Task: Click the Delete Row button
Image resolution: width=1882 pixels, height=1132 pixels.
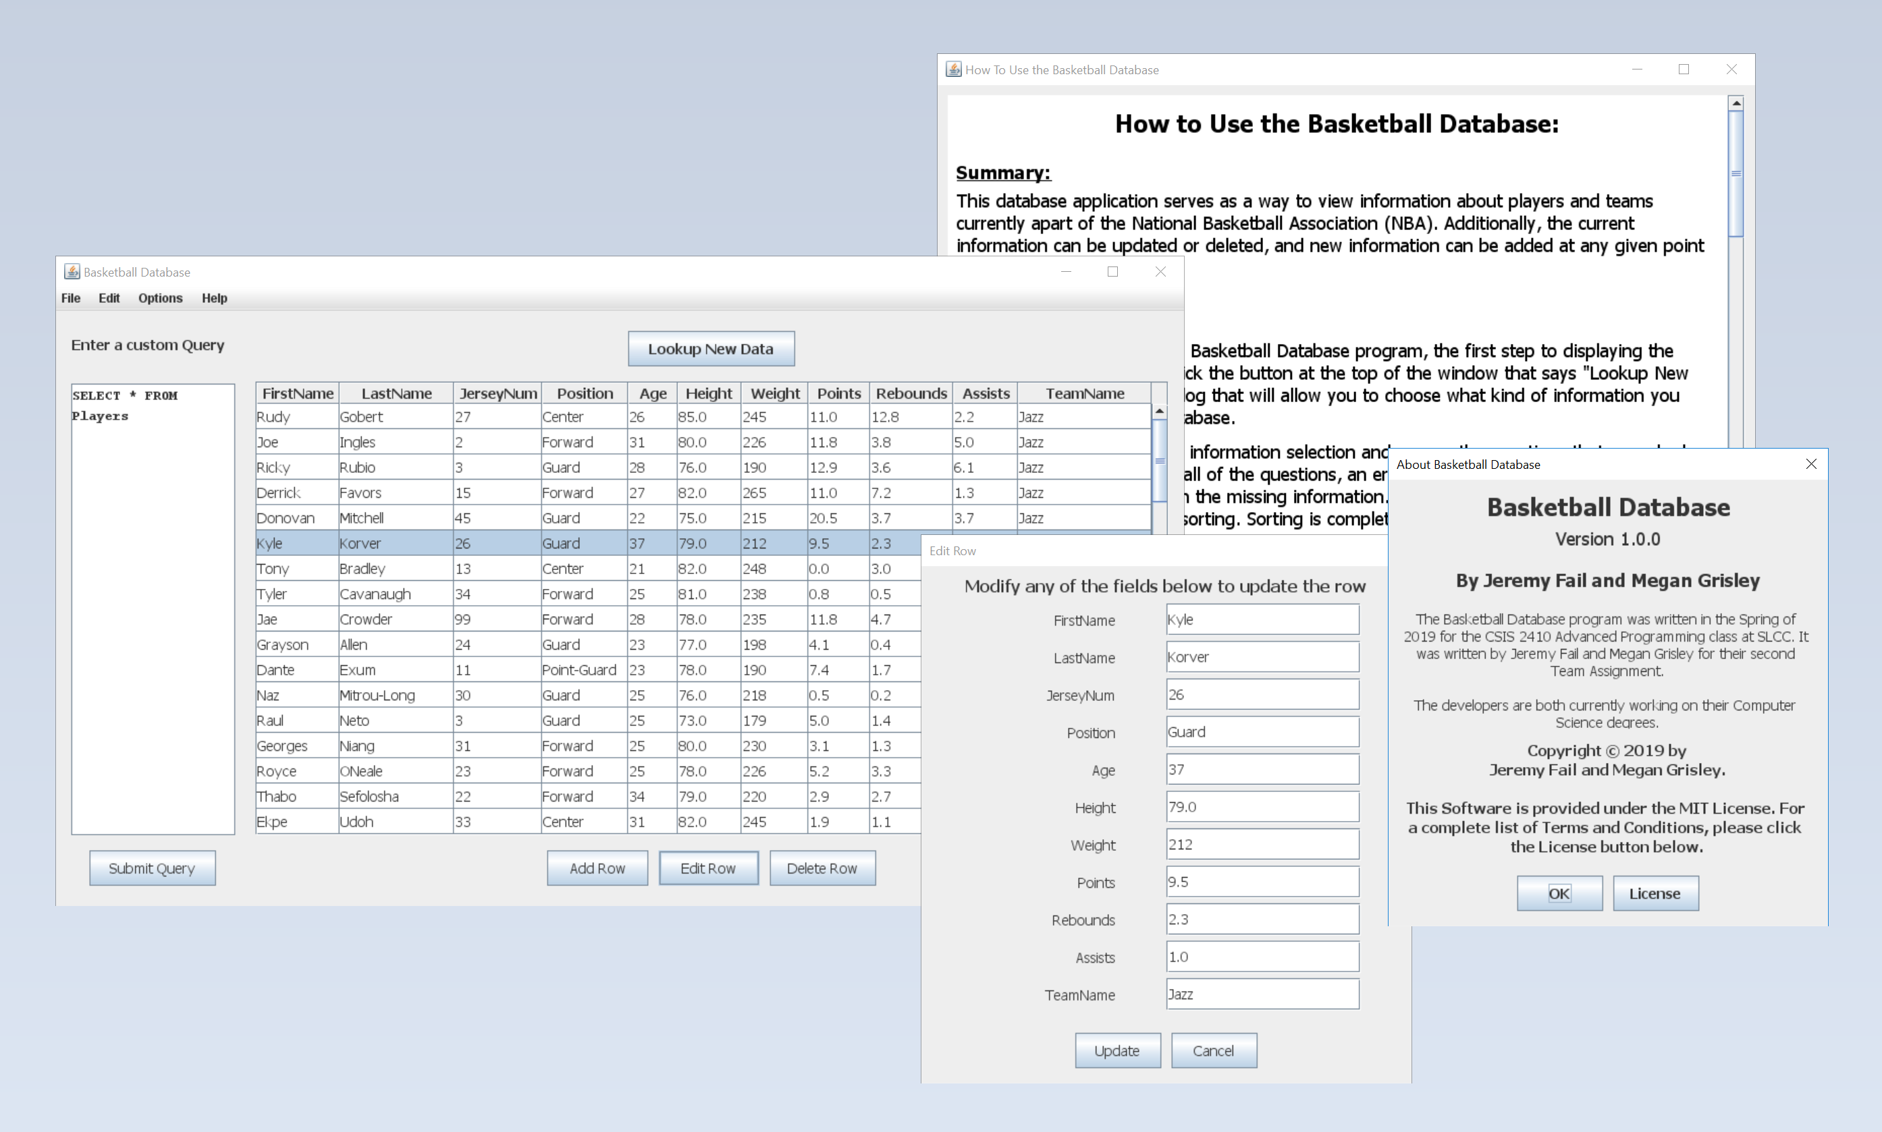Action: point(823,868)
